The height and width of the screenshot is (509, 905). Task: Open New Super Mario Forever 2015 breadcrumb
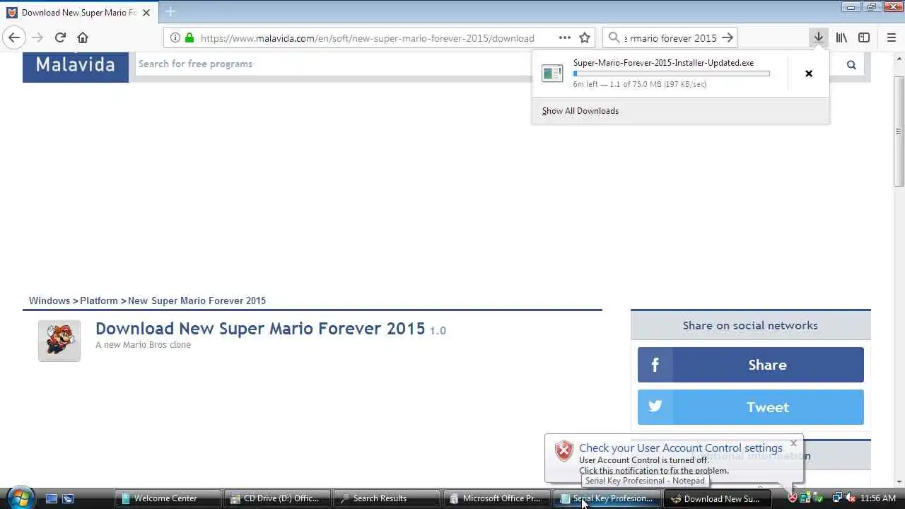197,300
